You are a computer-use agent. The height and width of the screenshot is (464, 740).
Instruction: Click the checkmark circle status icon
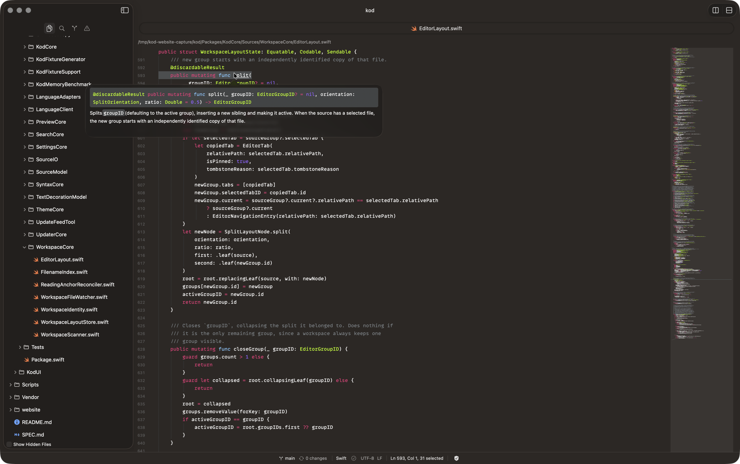pos(354,458)
